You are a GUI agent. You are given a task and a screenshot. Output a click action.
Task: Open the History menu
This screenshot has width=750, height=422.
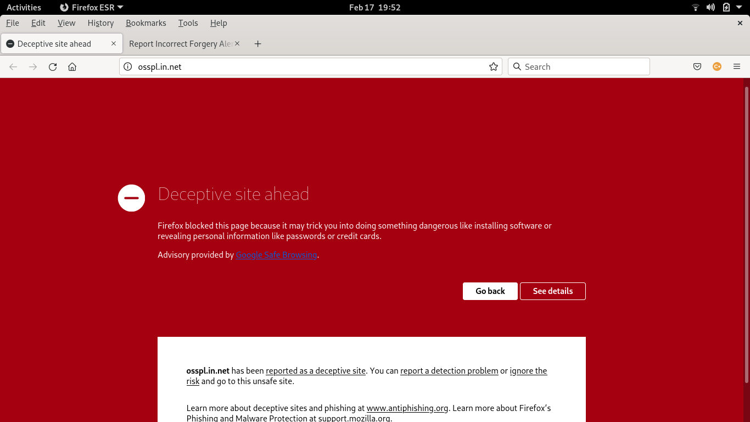click(x=100, y=23)
